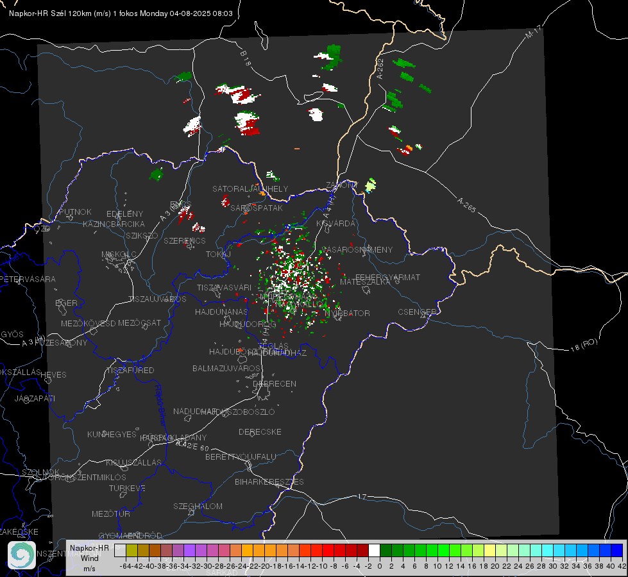Click the KISVÁRDA city label
This screenshot has width=628, height=577.
click(335, 224)
